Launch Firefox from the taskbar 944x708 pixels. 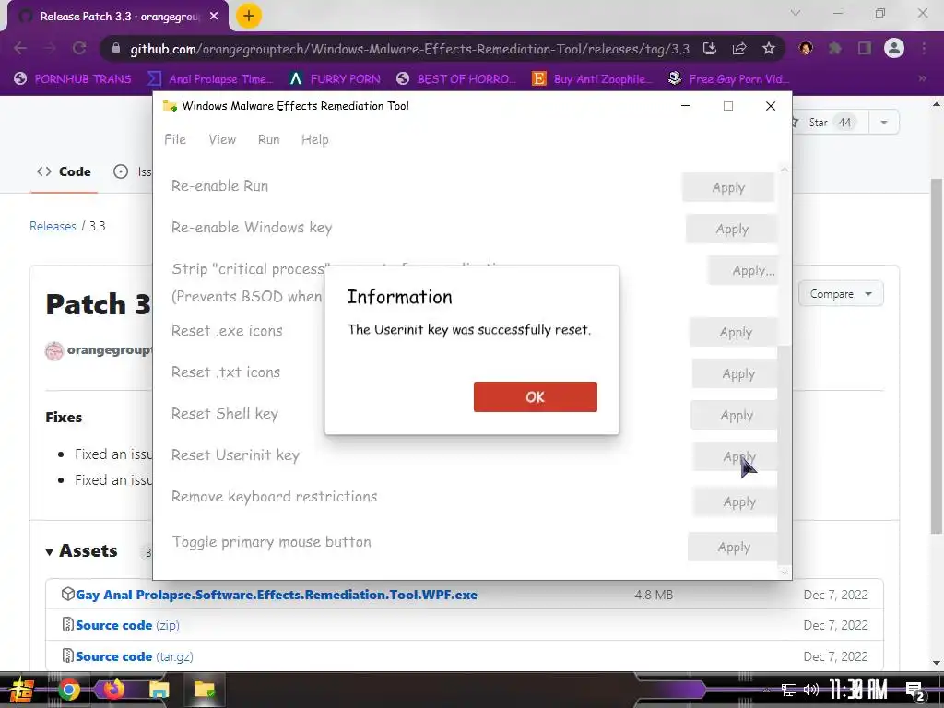click(x=113, y=689)
